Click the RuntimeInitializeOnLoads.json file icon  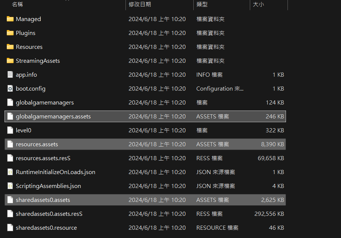10,172
